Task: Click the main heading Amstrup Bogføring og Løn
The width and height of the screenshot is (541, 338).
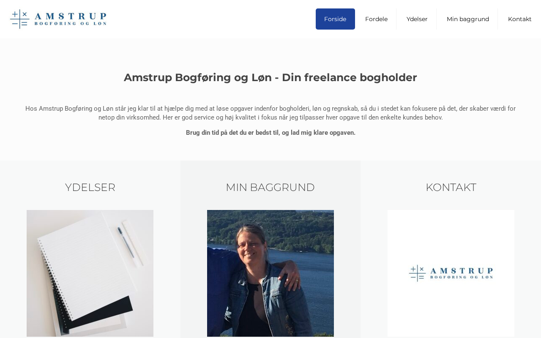Action: (x=270, y=77)
